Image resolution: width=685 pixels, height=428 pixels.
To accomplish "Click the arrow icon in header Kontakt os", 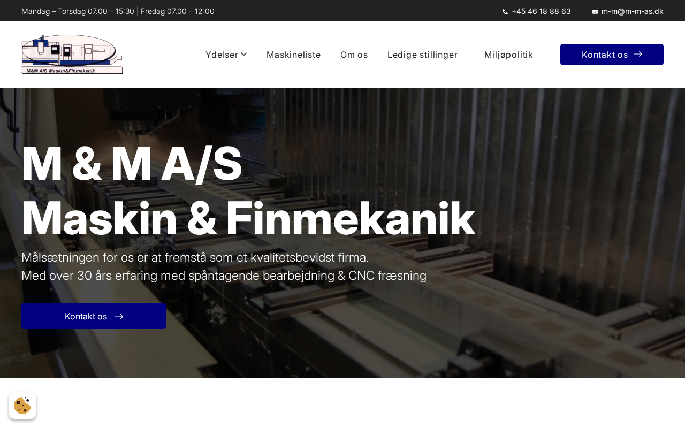I will [638, 54].
